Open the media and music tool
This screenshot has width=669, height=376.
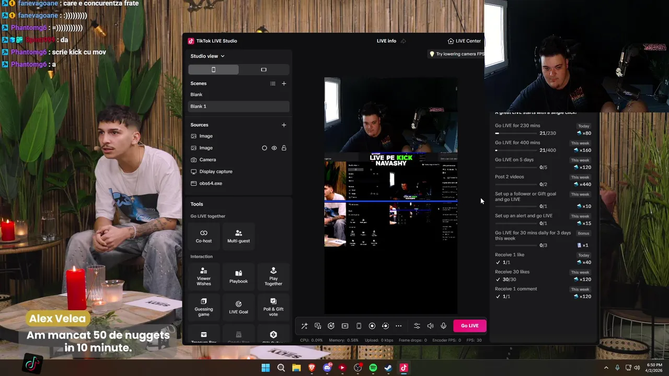(x=318, y=326)
